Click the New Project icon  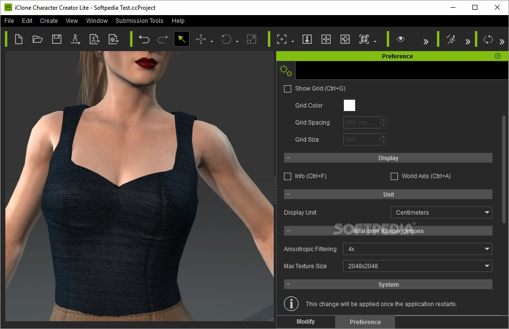[19, 39]
